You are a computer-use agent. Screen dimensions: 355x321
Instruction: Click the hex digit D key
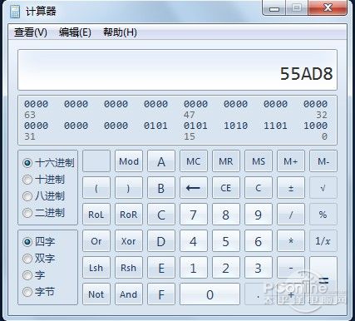161,241
